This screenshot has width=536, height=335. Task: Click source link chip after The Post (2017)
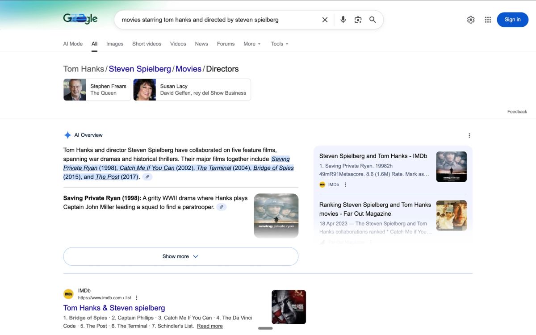[147, 177]
